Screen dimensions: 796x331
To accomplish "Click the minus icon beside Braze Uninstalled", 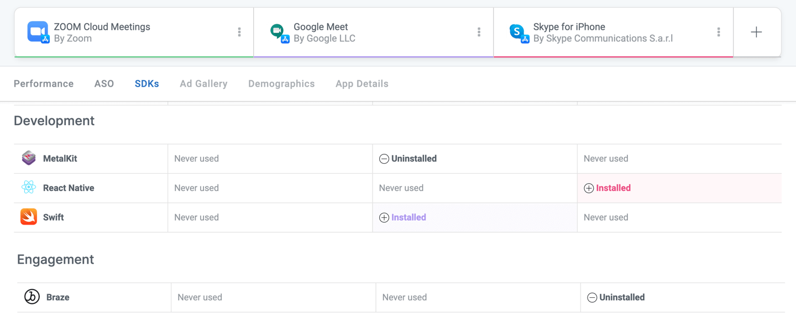I will point(592,297).
